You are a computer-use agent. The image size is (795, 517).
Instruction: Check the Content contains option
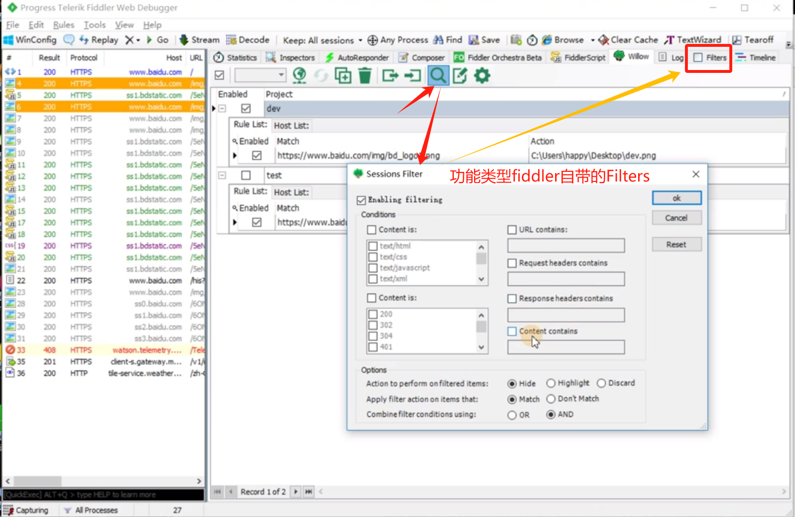click(x=512, y=331)
